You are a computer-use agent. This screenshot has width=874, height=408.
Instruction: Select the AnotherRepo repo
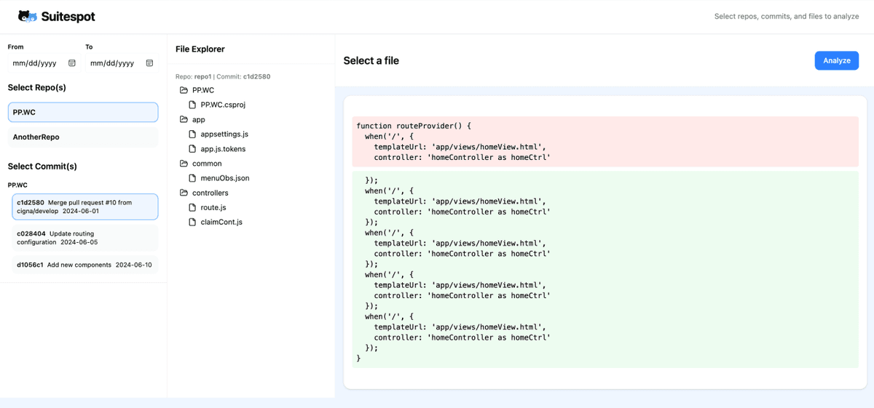(83, 137)
